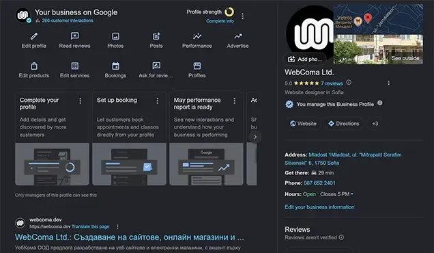Open the Advertise trend icon
434x253 pixels.
tap(237, 36)
